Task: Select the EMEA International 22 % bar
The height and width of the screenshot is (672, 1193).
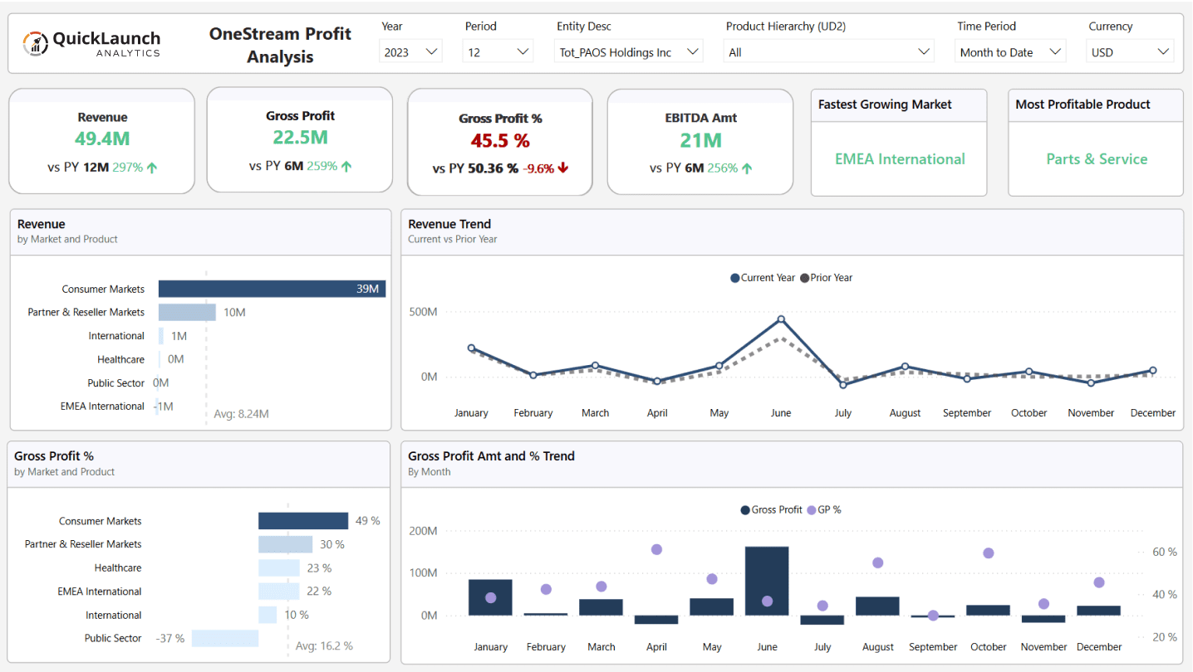Action: pyautogui.click(x=278, y=592)
